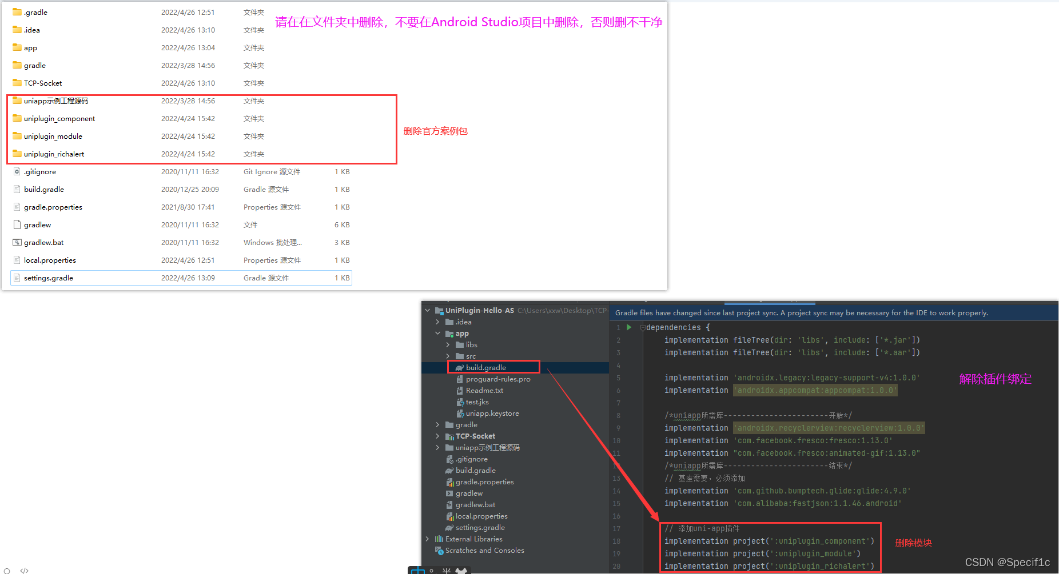Click the Scratches and Consoles icon
Viewport: 1059px width, 574px height.
(x=439, y=551)
